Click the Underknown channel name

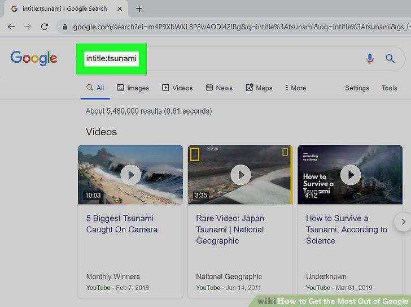pyautogui.click(x=326, y=276)
